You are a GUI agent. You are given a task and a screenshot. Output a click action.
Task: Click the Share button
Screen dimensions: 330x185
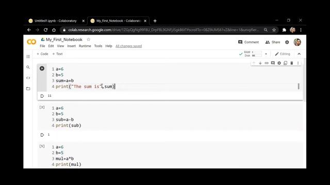tap(273, 42)
